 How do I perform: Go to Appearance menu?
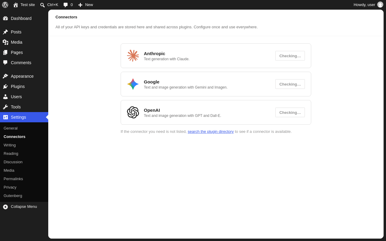tap(24, 76)
